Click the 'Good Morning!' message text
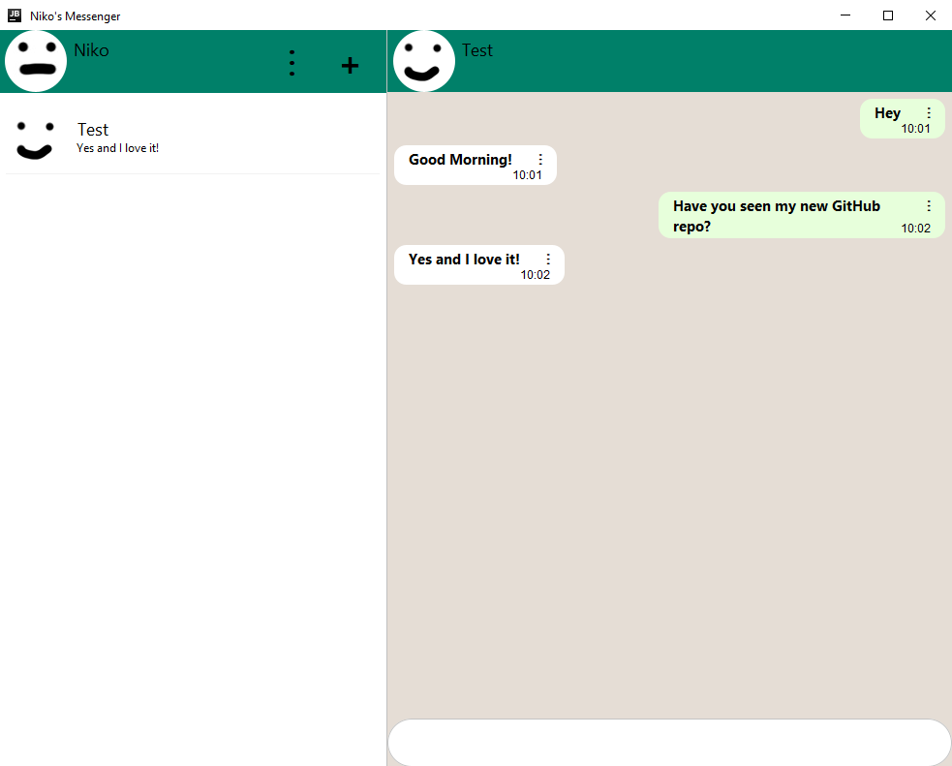The height and width of the screenshot is (766, 952). coord(460,160)
